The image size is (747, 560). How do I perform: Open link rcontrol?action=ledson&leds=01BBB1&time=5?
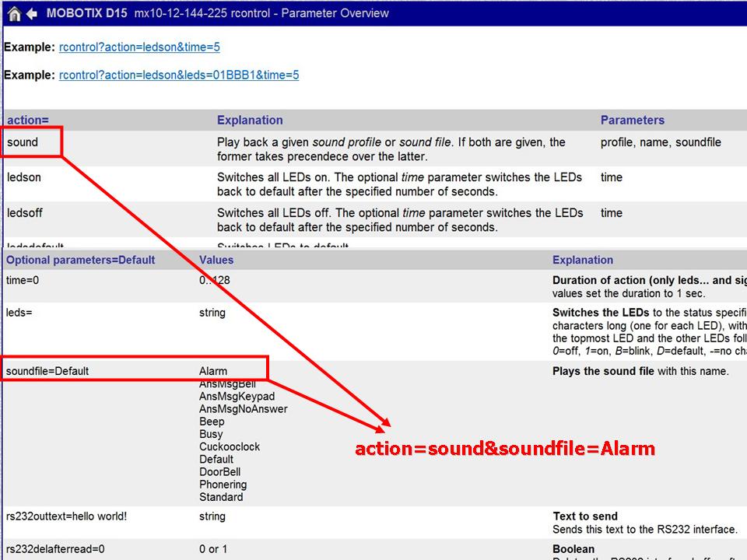(x=179, y=75)
